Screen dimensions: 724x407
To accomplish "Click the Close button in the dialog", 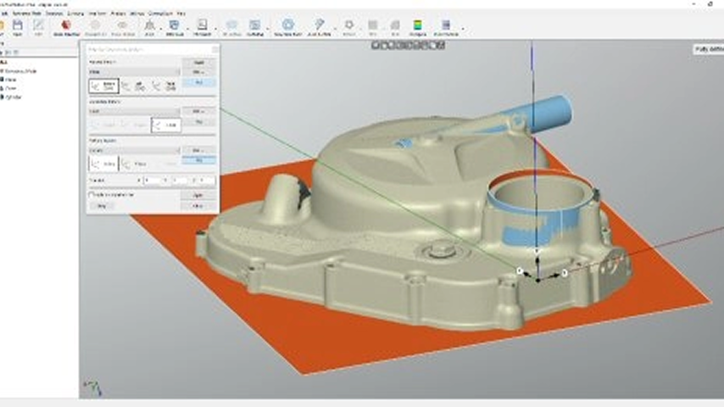I will (198, 205).
